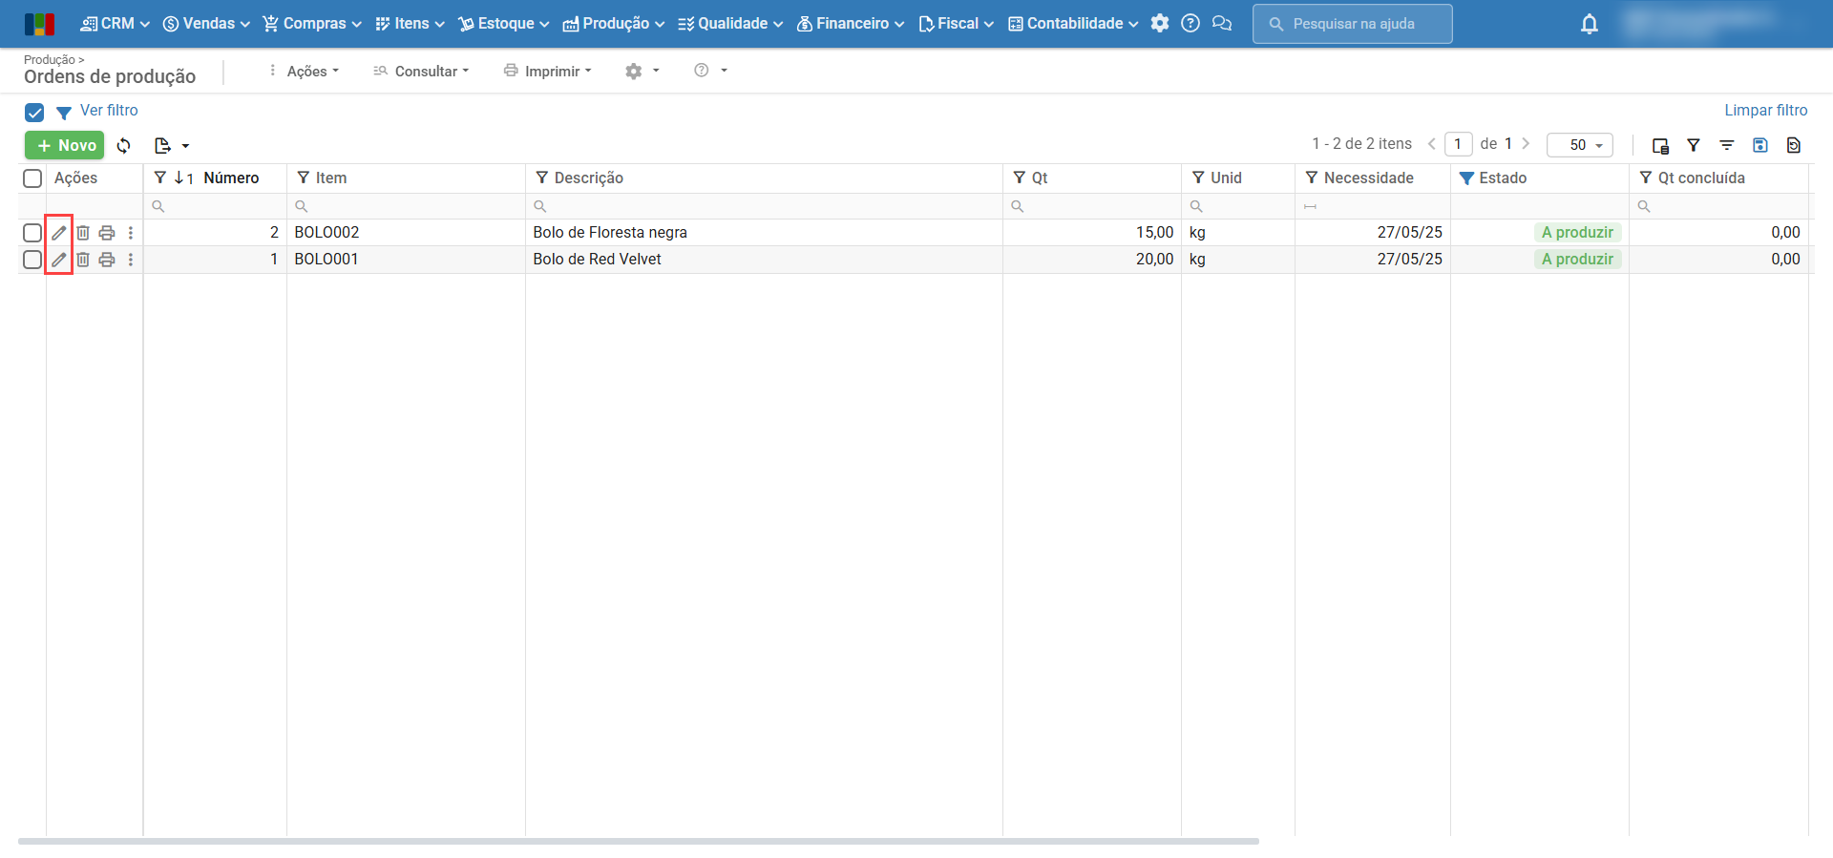The image size is (1833, 858).
Task: Sort by the Necessidade column header
Action: [x=1368, y=178]
